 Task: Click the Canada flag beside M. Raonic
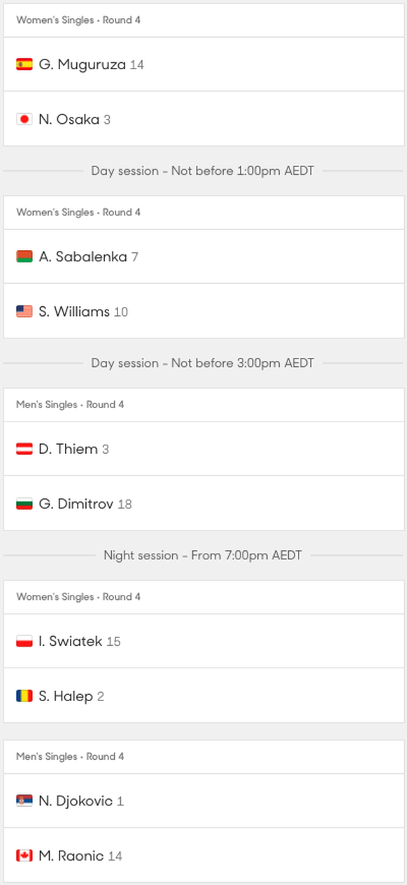[24, 856]
